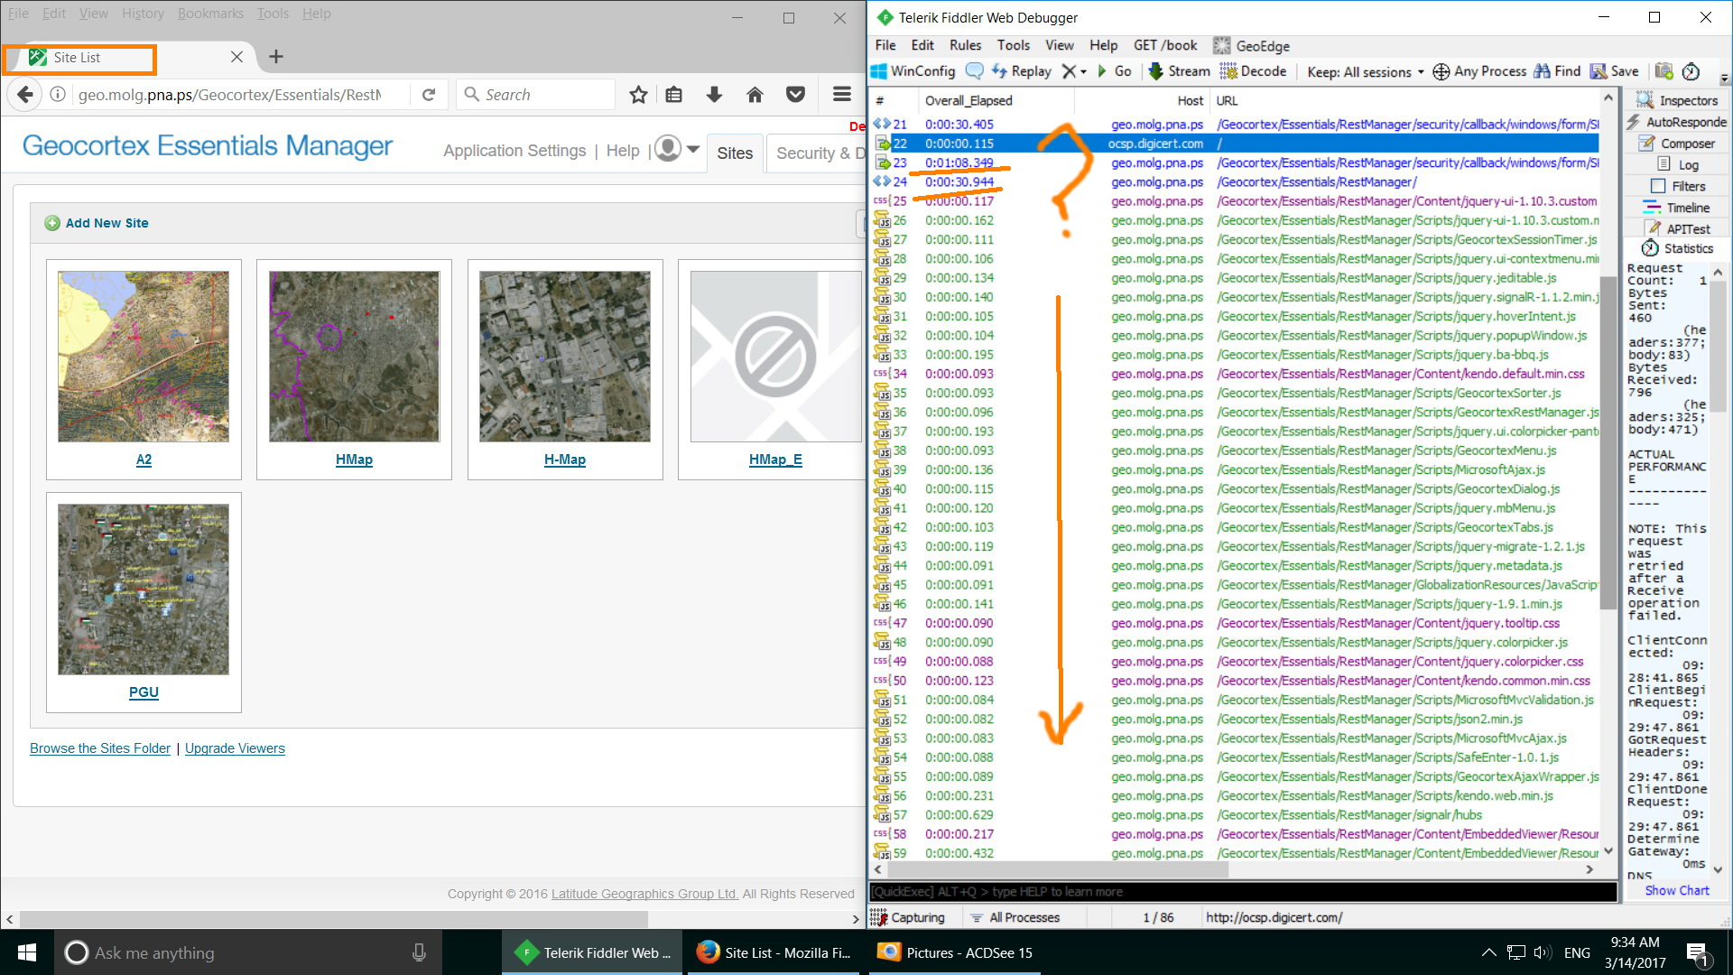The image size is (1733, 975).
Task: Reload the Geocortex page in Firefox
Action: click(429, 95)
